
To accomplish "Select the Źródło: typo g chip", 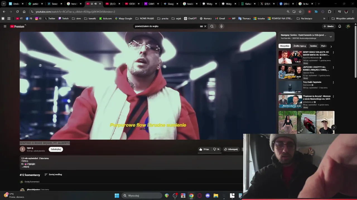I will (x=300, y=46).
